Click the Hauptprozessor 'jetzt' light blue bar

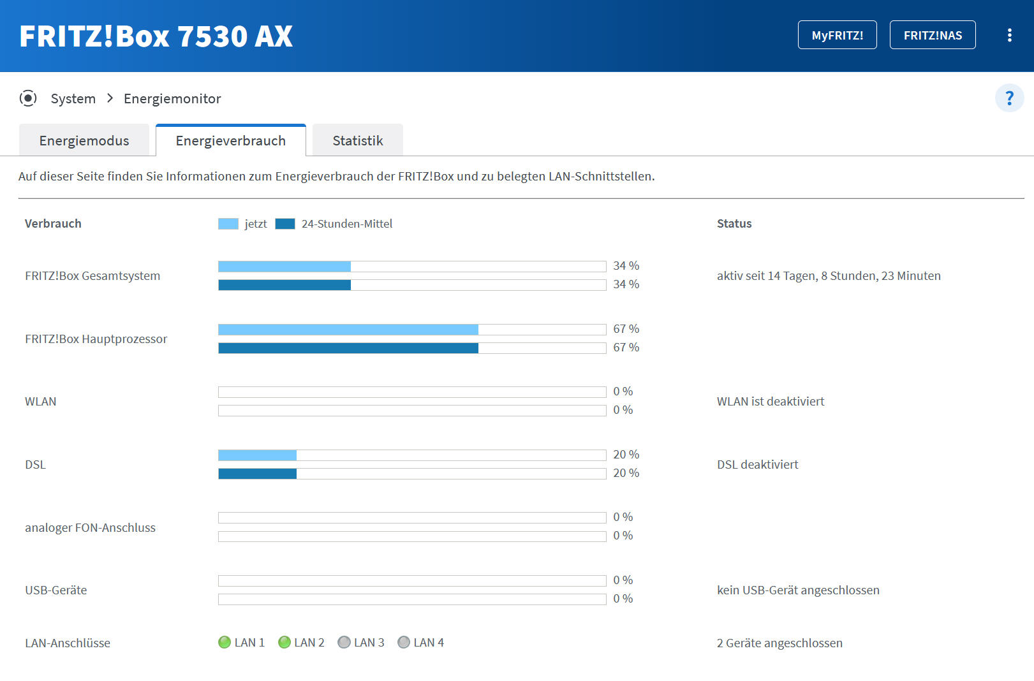click(x=348, y=329)
